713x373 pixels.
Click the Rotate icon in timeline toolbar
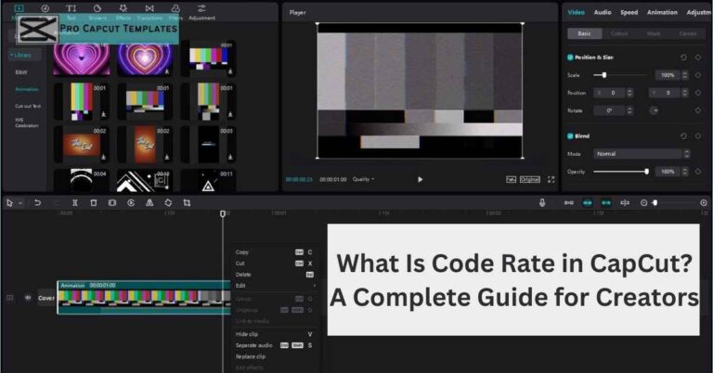[x=168, y=203]
